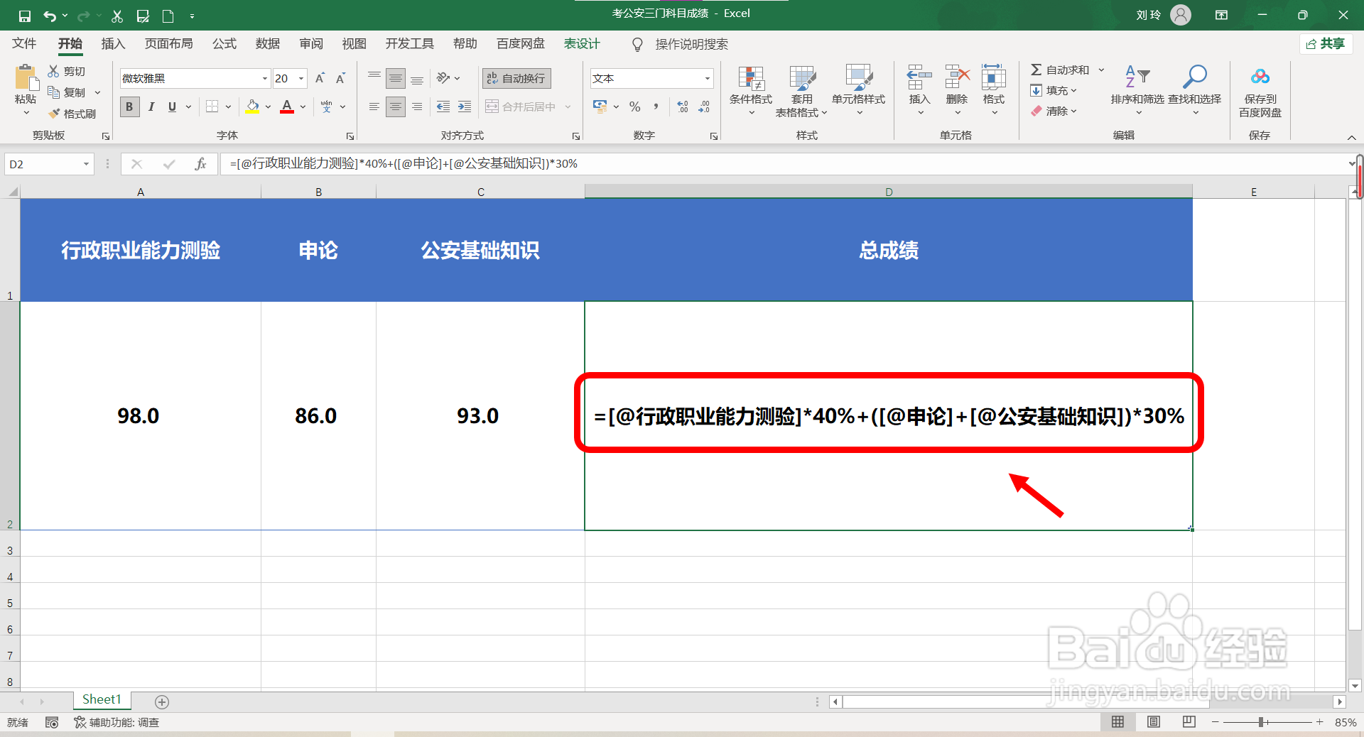This screenshot has height=737, width=1364.
Task: Toggle center horizontal alignment
Action: pos(396,107)
